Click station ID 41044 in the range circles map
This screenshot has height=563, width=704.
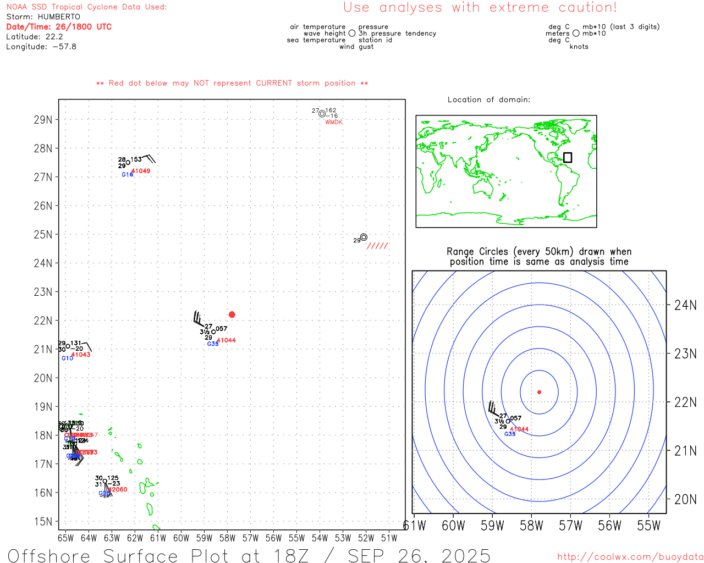click(x=519, y=429)
